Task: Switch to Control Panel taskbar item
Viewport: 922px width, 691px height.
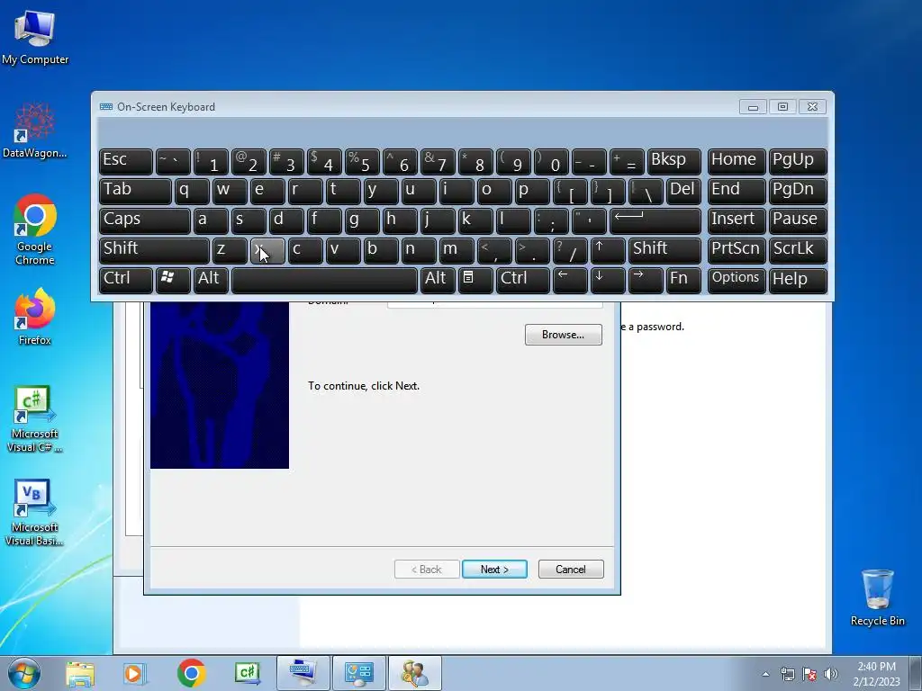Action: (359, 673)
